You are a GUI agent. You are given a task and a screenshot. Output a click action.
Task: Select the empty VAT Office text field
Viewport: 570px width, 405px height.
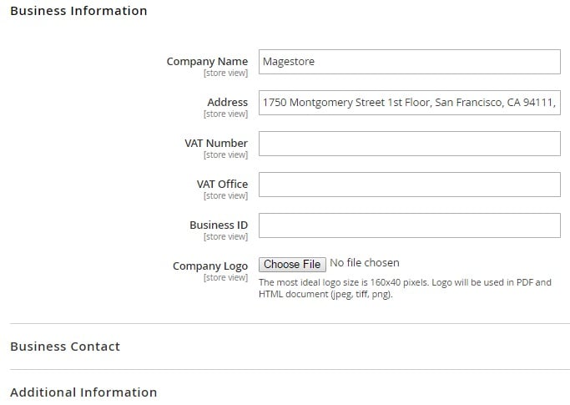[409, 185]
